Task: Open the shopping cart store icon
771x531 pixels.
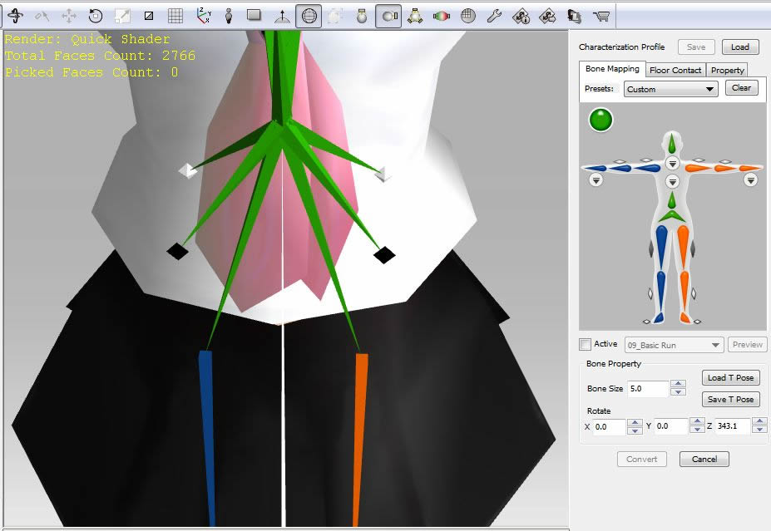Action: pyautogui.click(x=600, y=17)
